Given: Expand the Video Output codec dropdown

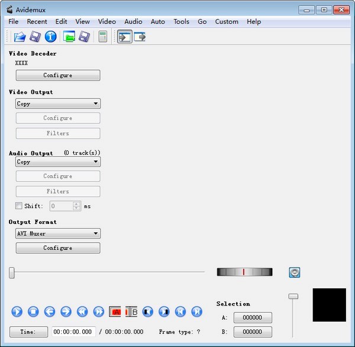Looking at the screenshot, I should pos(57,104).
